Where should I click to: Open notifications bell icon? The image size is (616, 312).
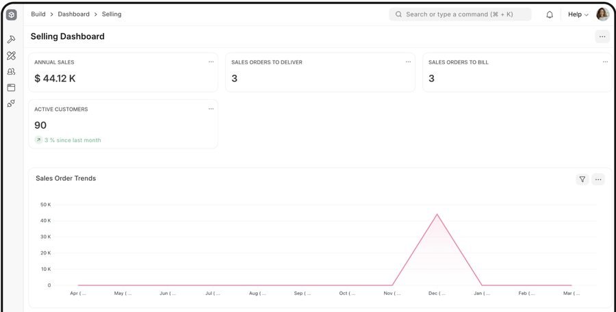550,14
